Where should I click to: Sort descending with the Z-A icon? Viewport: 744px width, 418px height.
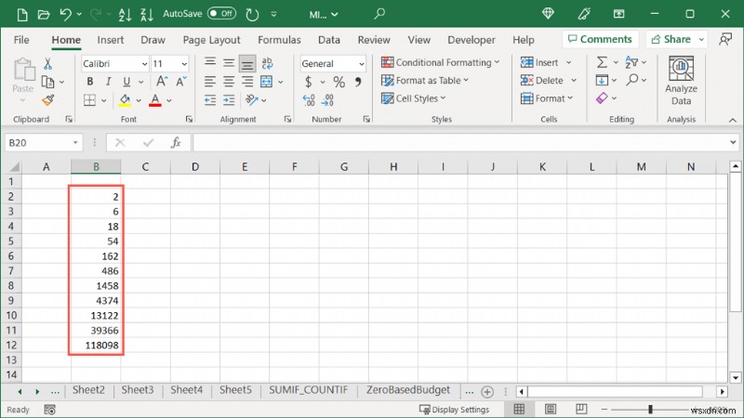[x=147, y=15]
